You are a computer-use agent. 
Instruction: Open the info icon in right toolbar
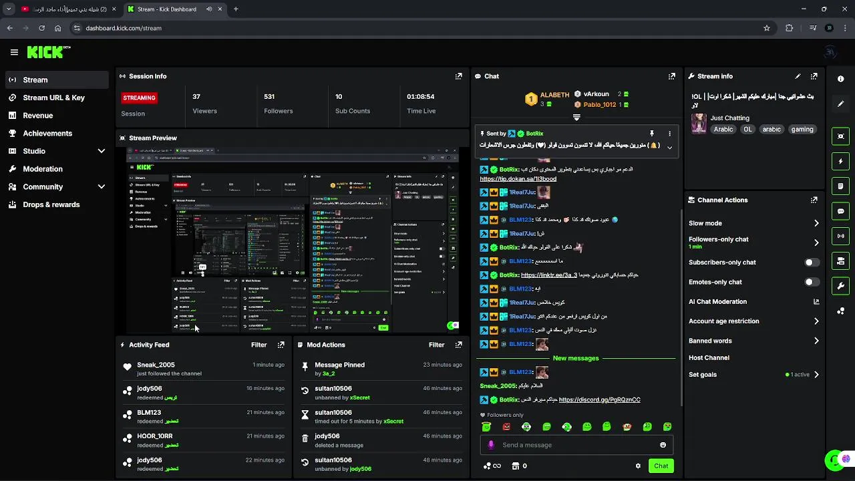click(840, 79)
